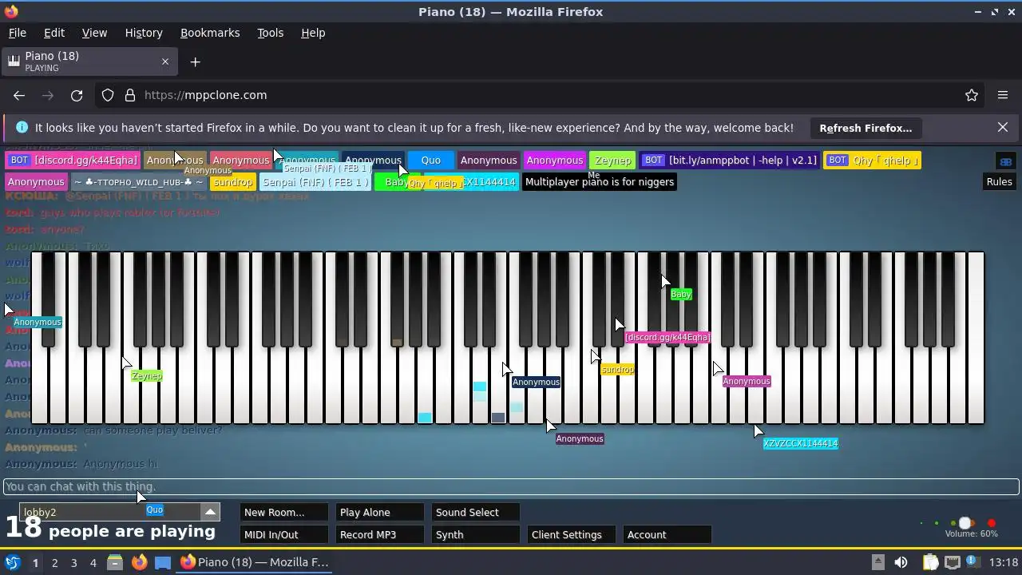
Task: Click the '18 people are playing' text
Action: click(x=110, y=529)
